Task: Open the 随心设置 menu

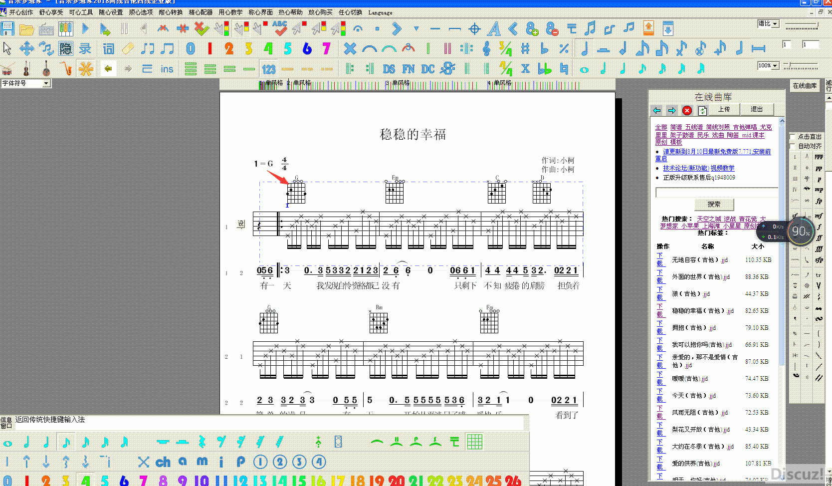Action: [x=111, y=12]
